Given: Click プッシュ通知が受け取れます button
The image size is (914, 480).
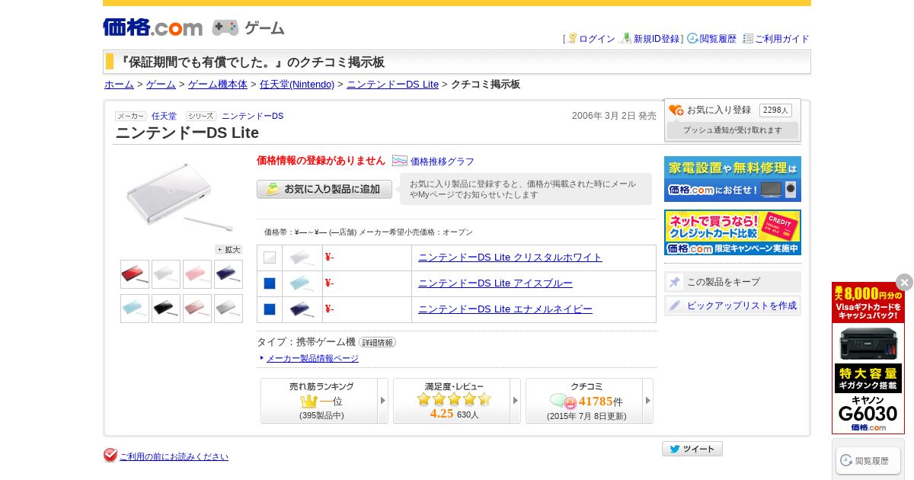Looking at the screenshot, I should click(732, 130).
